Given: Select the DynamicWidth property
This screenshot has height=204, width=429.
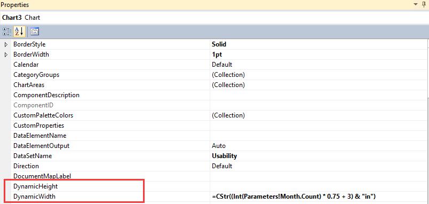Looking at the screenshot, I should pos(35,197).
